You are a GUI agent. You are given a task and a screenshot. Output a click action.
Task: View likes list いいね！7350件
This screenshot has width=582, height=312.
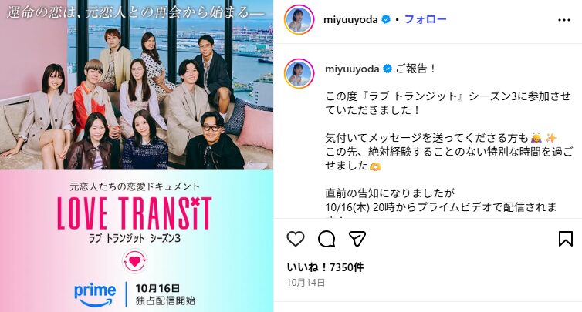[325, 267]
